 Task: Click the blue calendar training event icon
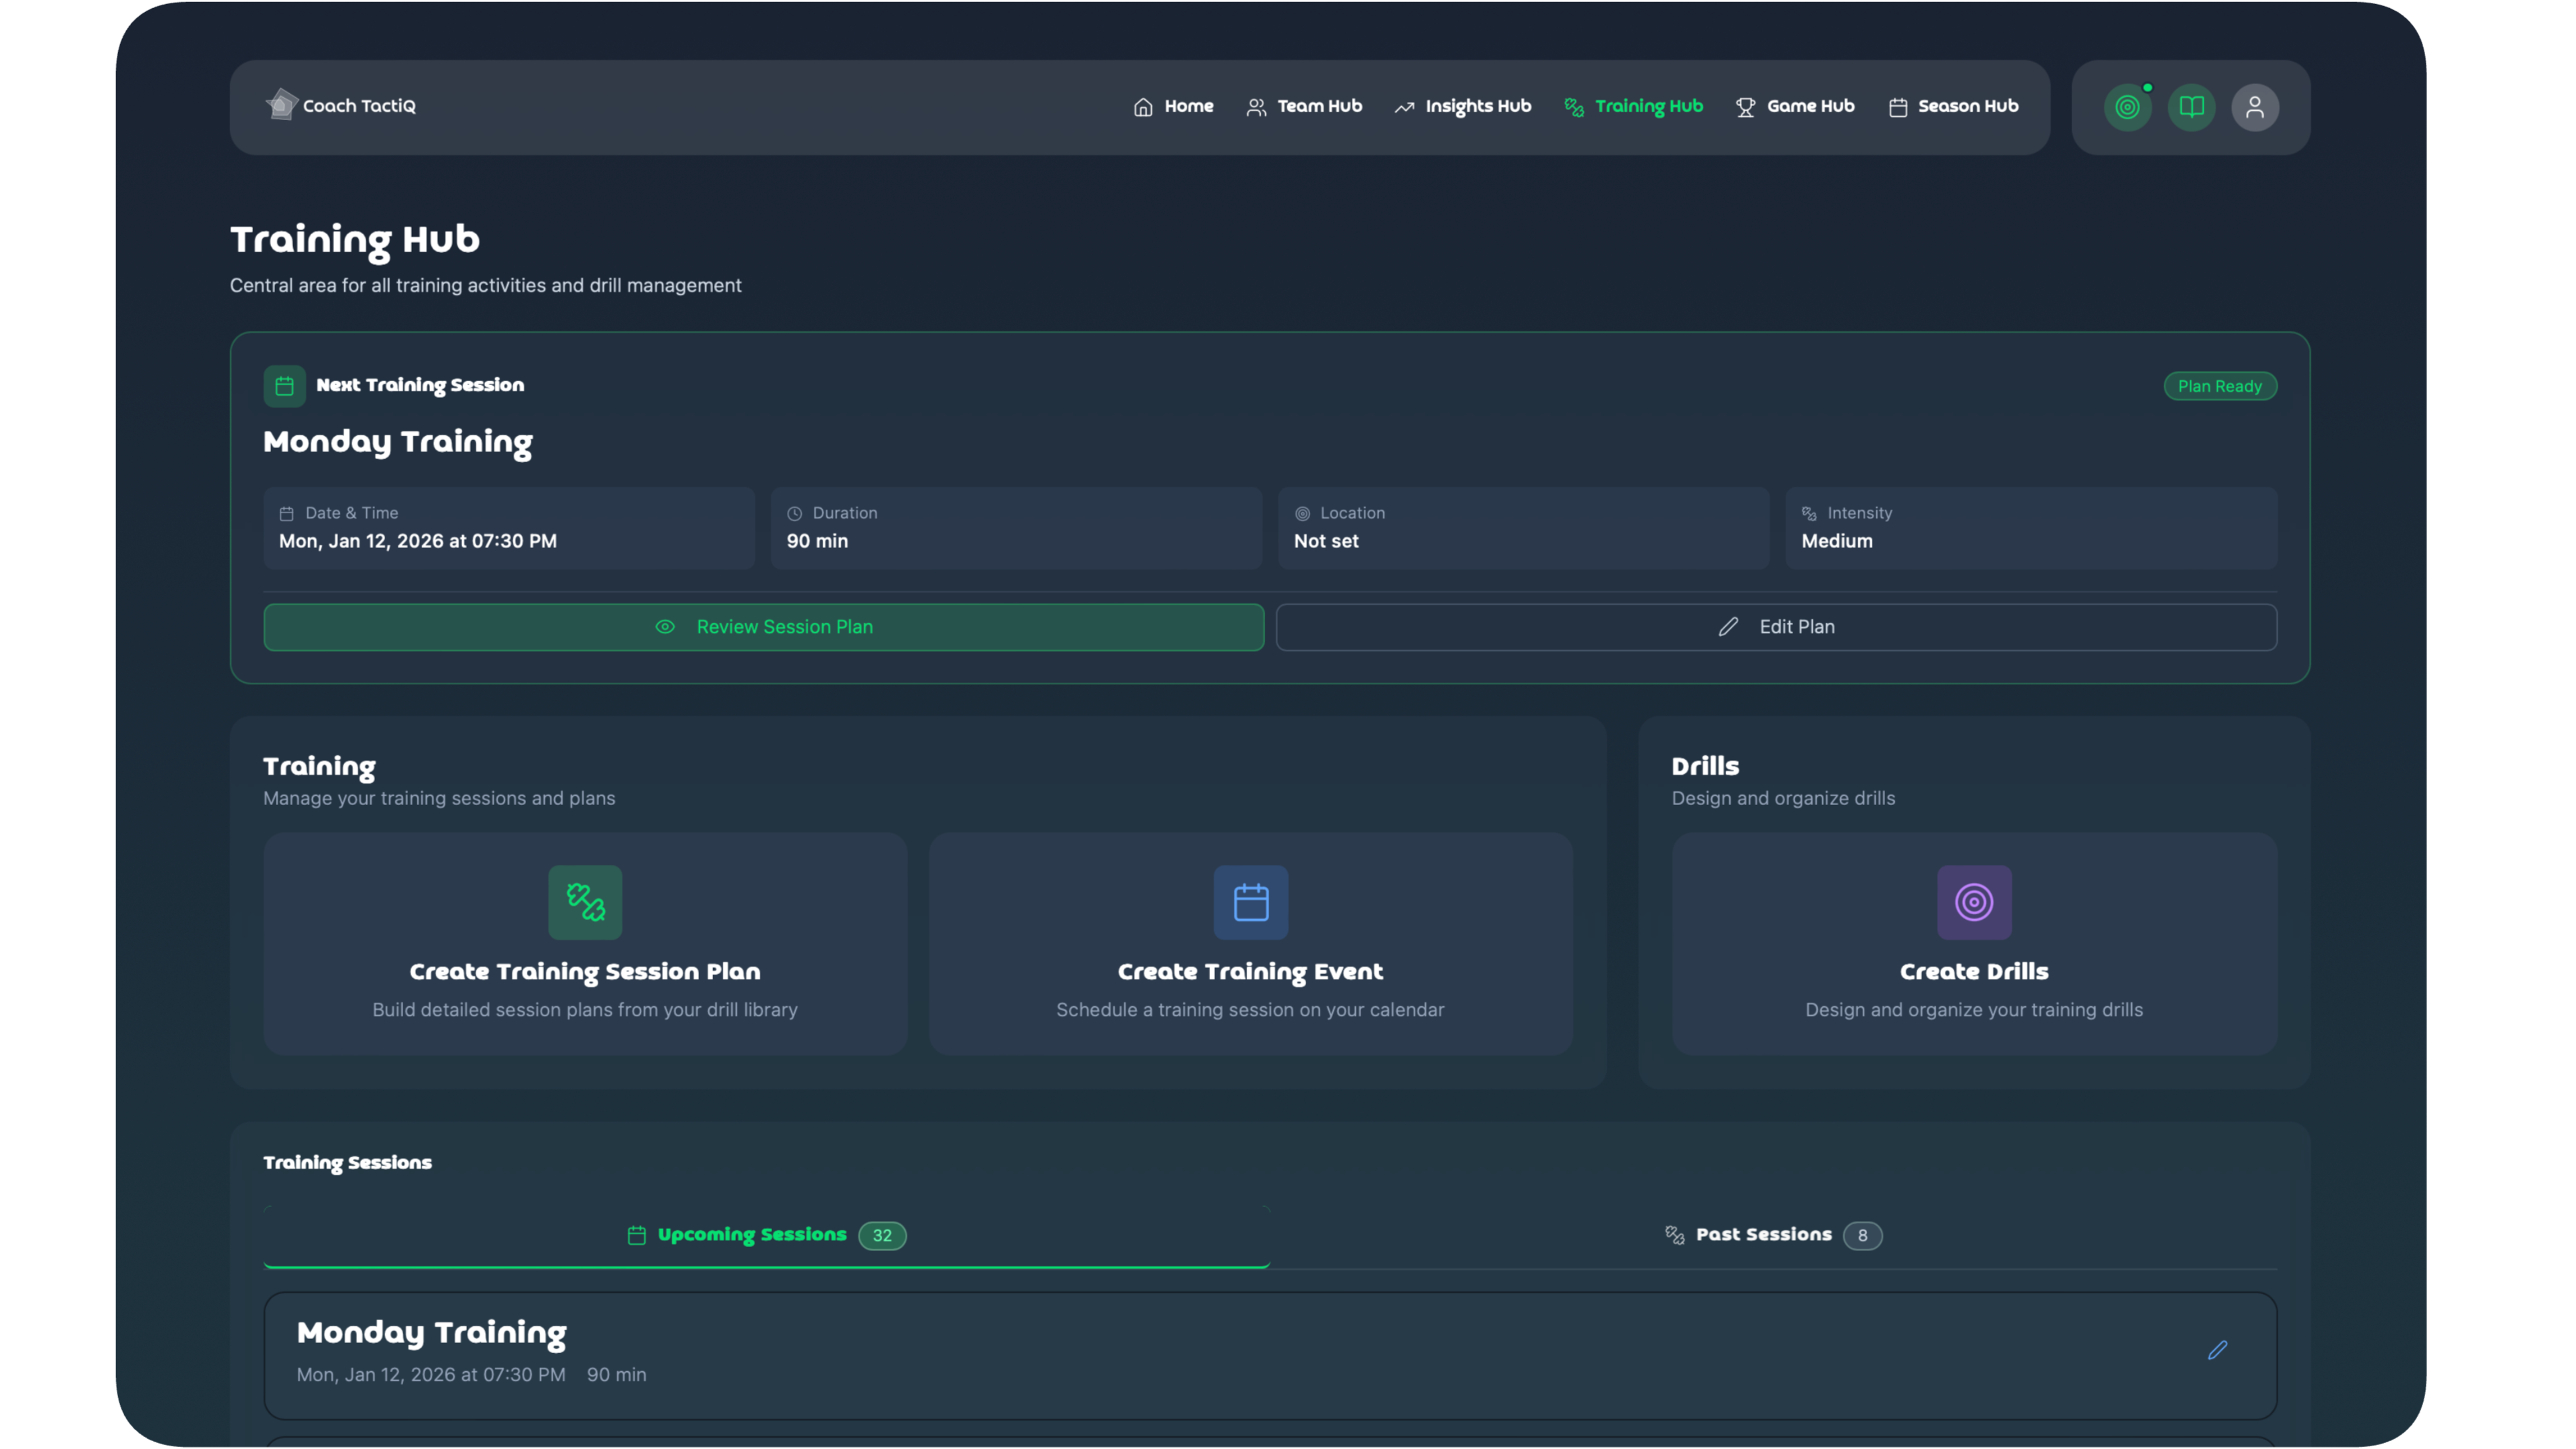(x=1250, y=902)
